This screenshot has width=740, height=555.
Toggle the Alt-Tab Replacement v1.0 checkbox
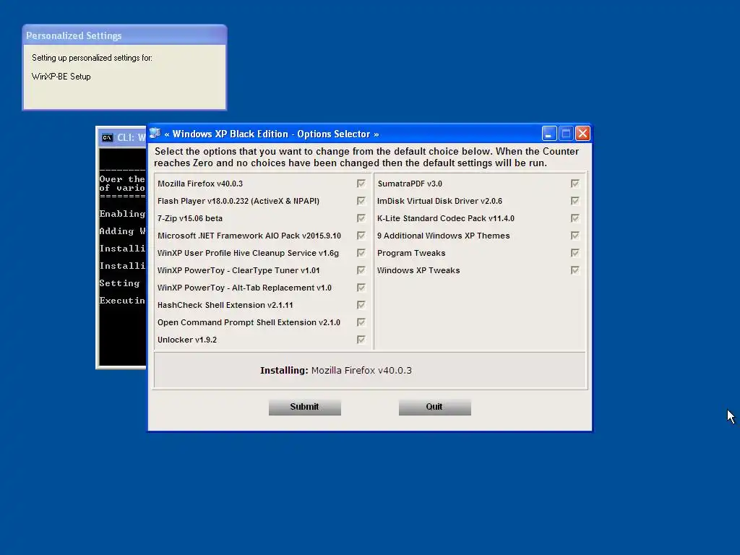[x=361, y=288]
